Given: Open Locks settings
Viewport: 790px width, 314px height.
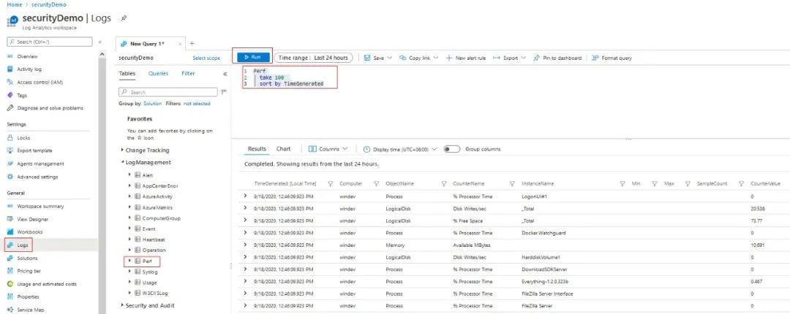Looking at the screenshot, I should pyautogui.click(x=23, y=138).
